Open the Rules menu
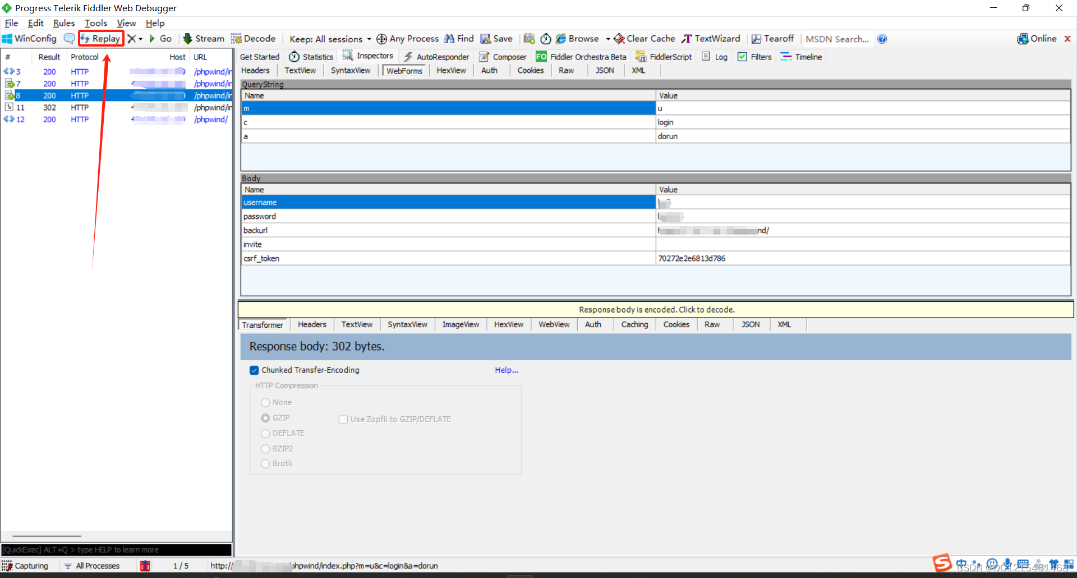 point(64,23)
